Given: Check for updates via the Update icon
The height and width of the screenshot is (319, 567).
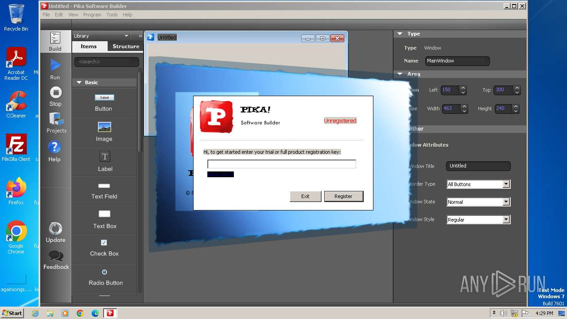Looking at the screenshot, I should pos(55,232).
